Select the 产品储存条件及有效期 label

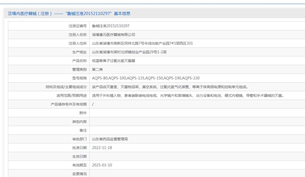(69, 104)
